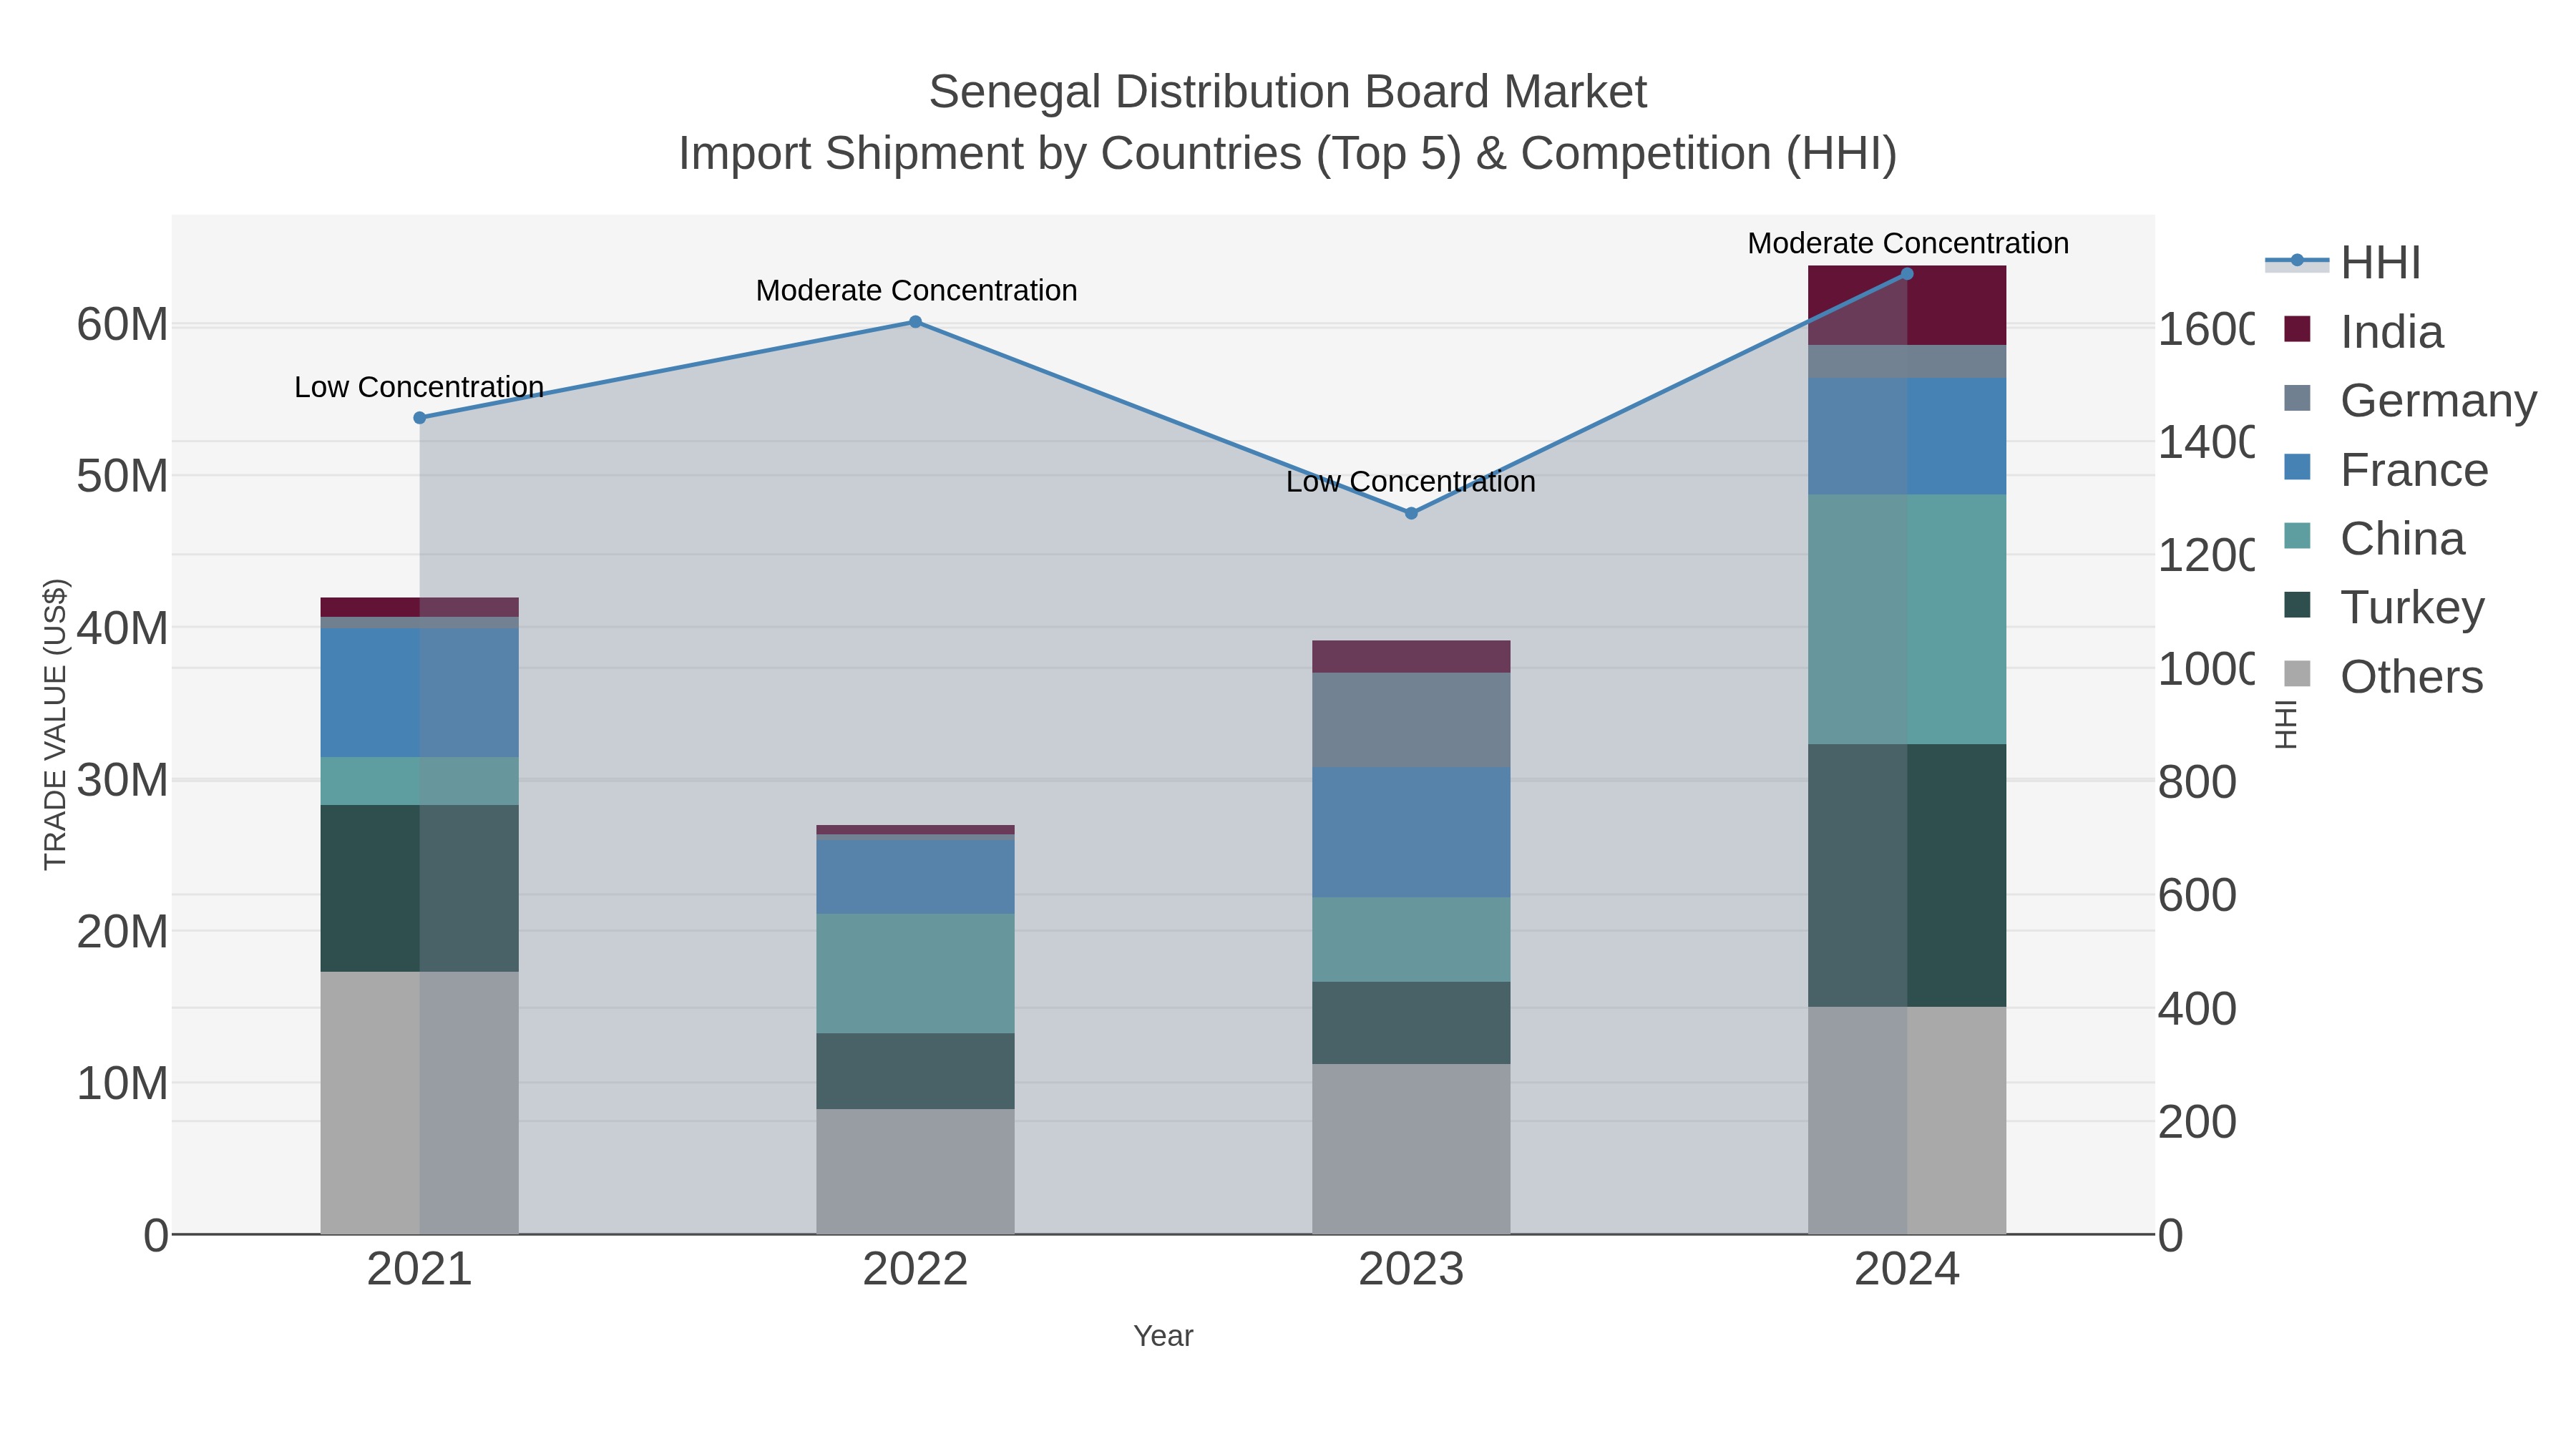This screenshot has width=2576, height=1449.
Task: Click the 'Moderate Concentration' label above 2022
Action: tap(916, 291)
